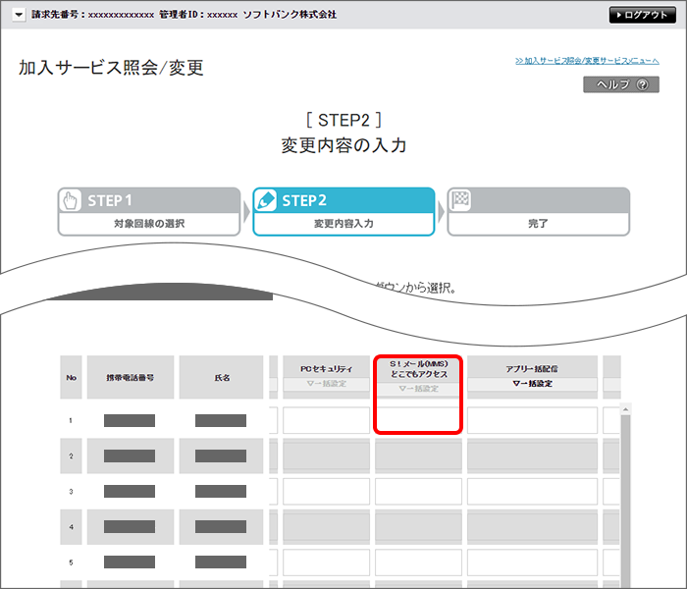This screenshot has width=687, height=589.
Task: Click the 氏名 column header
Action: click(x=221, y=377)
